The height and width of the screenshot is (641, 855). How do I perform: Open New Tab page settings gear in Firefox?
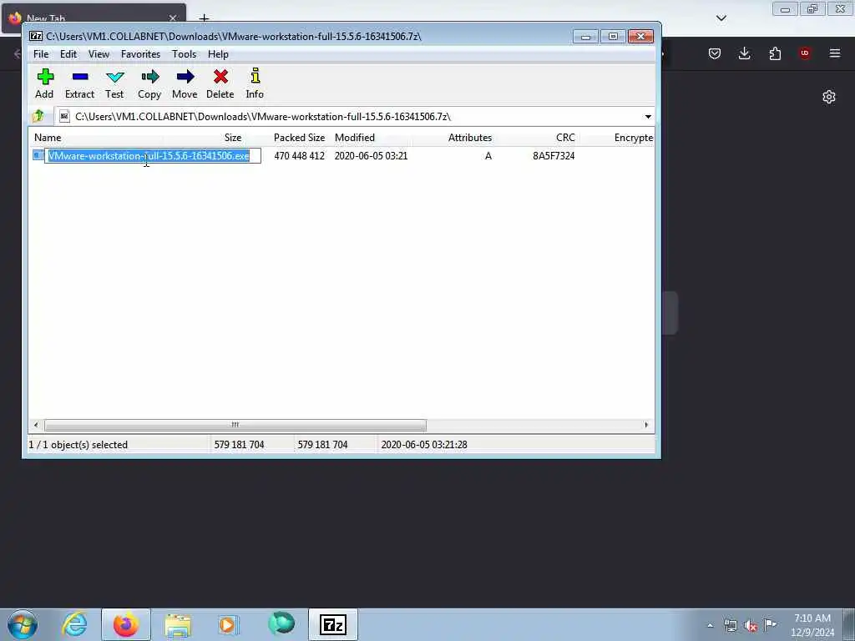[x=829, y=97]
